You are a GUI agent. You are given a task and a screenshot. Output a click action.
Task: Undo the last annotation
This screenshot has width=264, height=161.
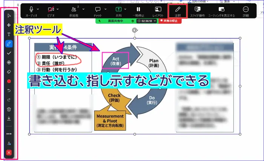click(9, 91)
